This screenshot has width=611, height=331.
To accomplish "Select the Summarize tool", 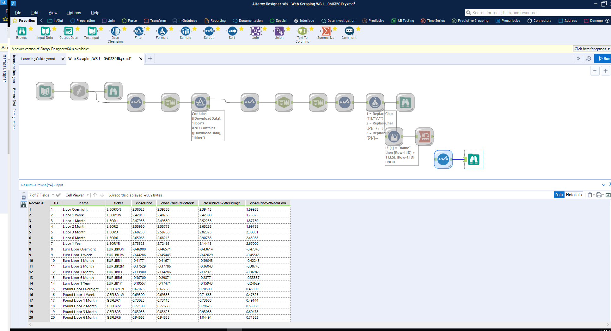I will (x=326, y=32).
